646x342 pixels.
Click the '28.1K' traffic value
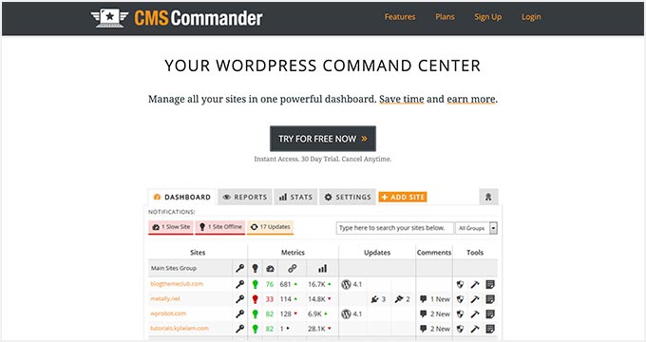pyautogui.click(x=316, y=329)
